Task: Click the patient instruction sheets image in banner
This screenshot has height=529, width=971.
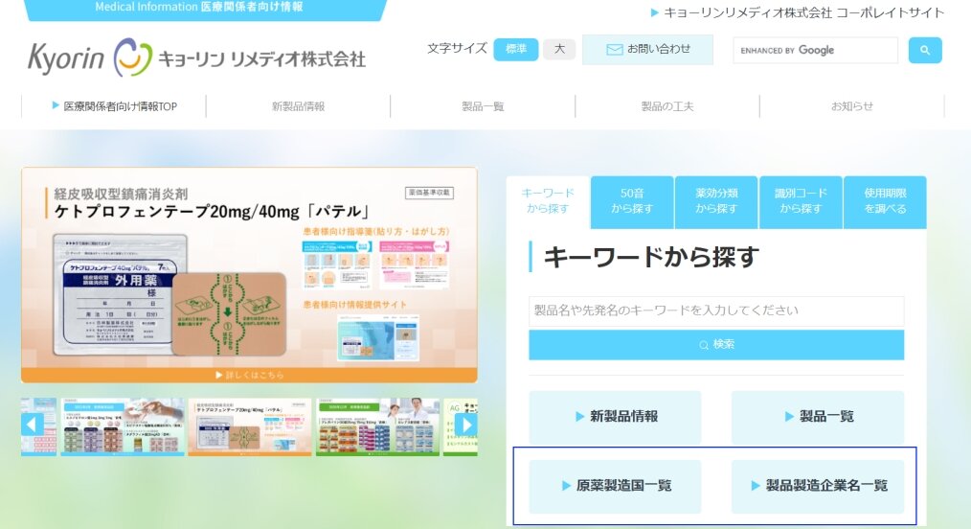Action: coord(375,264)
